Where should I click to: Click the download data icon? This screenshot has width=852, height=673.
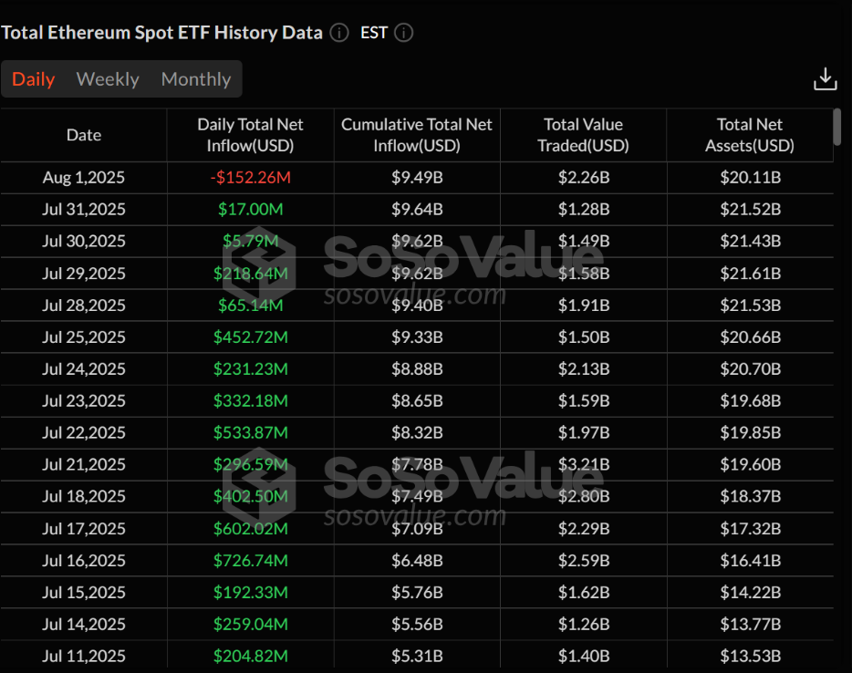coord(825,79)
